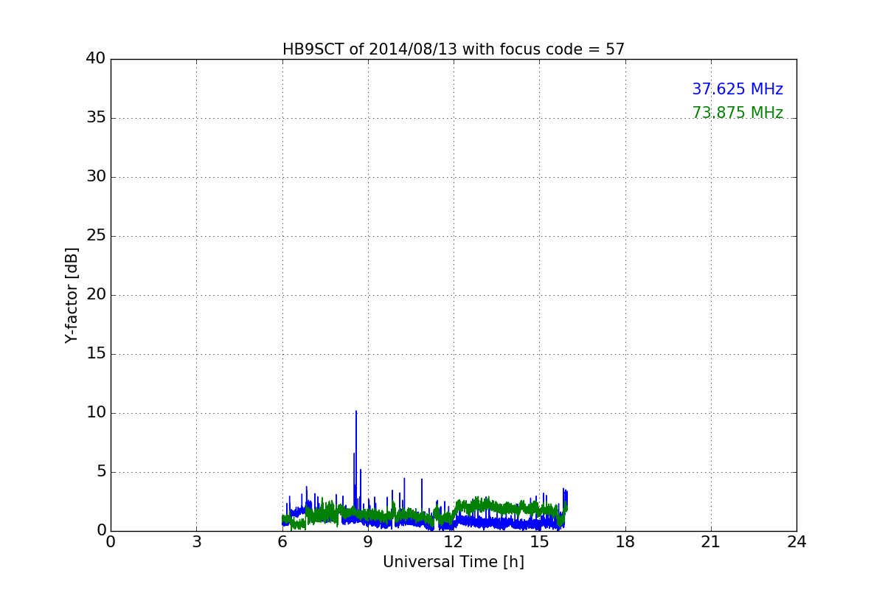
Task: Click x-axis tick label 6
Action: pyautogui.click(x=282, y=542)
